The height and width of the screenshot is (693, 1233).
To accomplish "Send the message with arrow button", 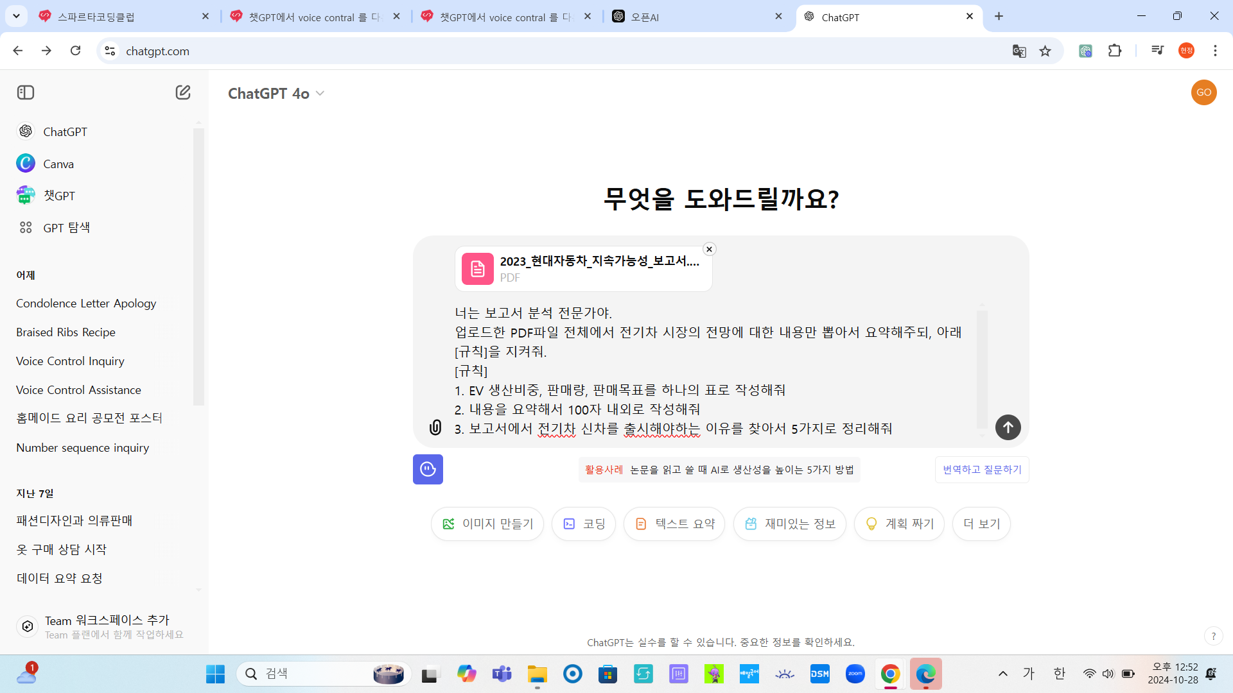I will [x=1008, y=427].
